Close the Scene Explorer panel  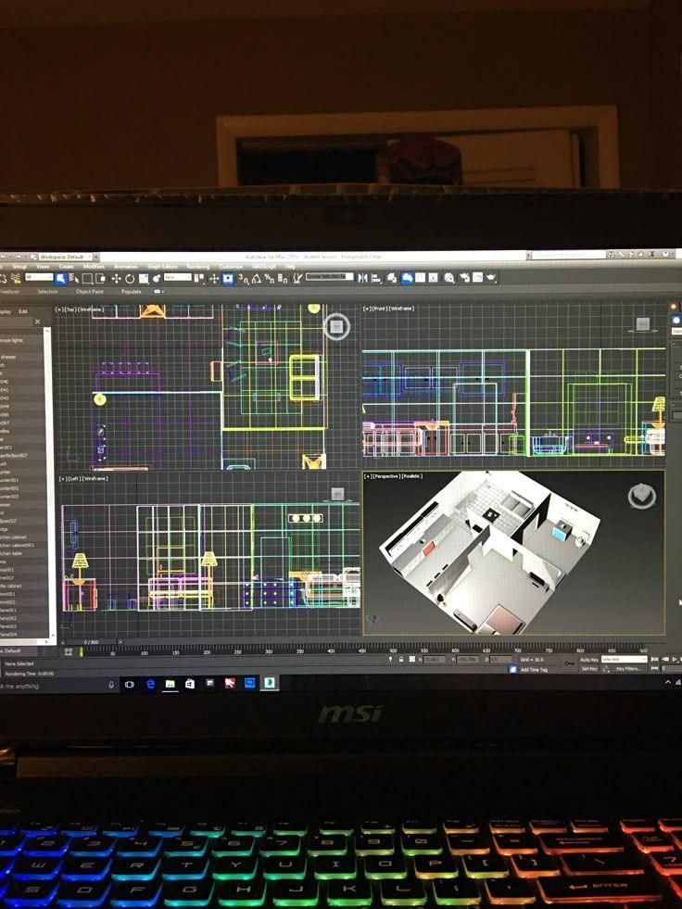coord(38,322)
